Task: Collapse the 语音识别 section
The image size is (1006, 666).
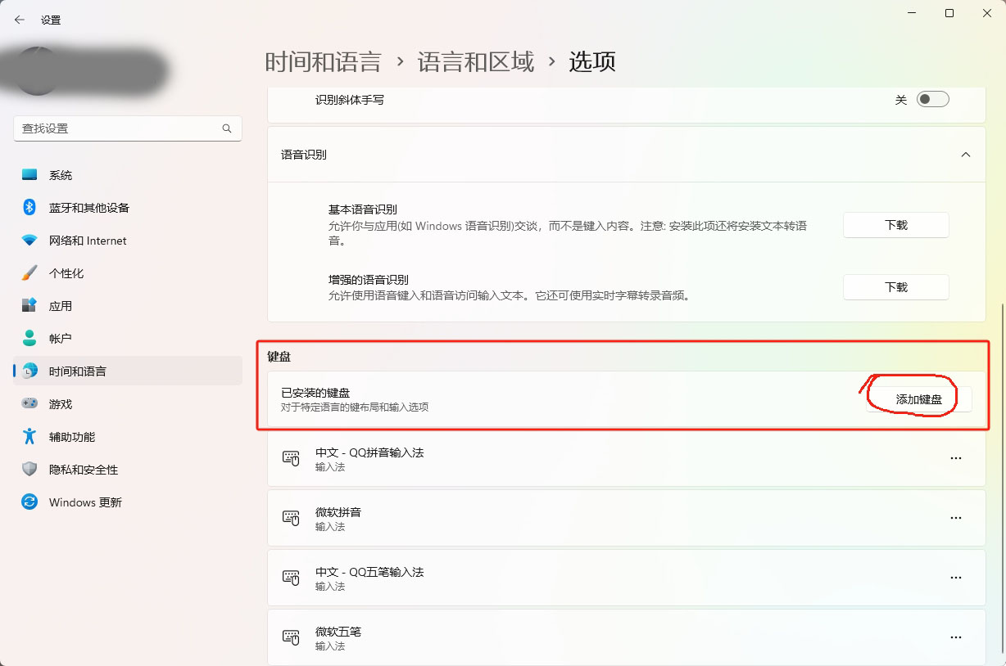Action: [966, 155]
